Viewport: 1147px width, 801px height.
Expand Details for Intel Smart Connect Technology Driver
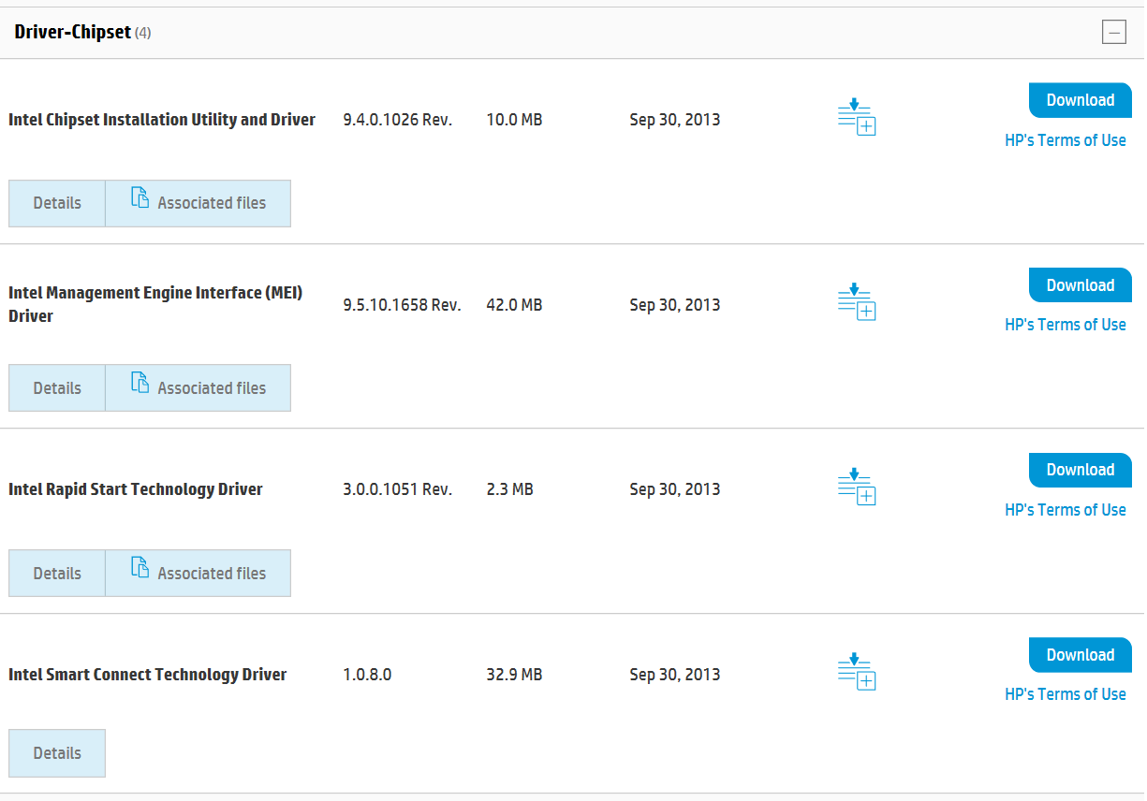(x=56, y=752)
